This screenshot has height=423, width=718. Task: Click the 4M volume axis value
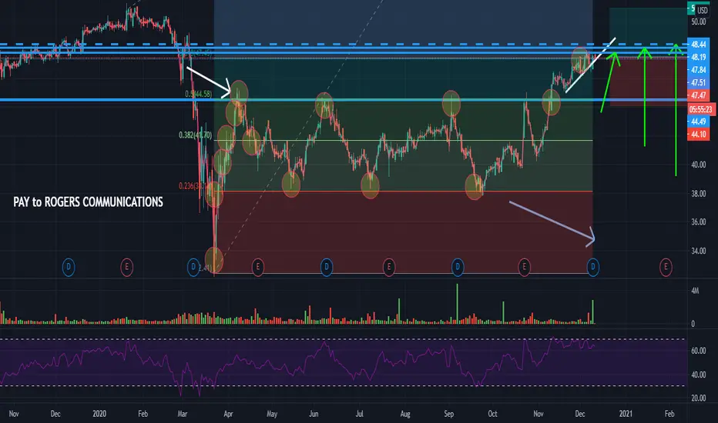click(x=695, y=291)
